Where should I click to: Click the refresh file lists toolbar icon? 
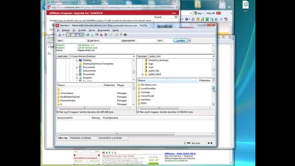click(x=88, y=35)
